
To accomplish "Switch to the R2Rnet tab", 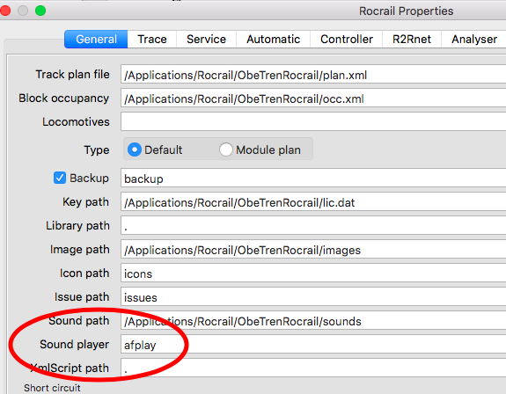I will 412,40.
